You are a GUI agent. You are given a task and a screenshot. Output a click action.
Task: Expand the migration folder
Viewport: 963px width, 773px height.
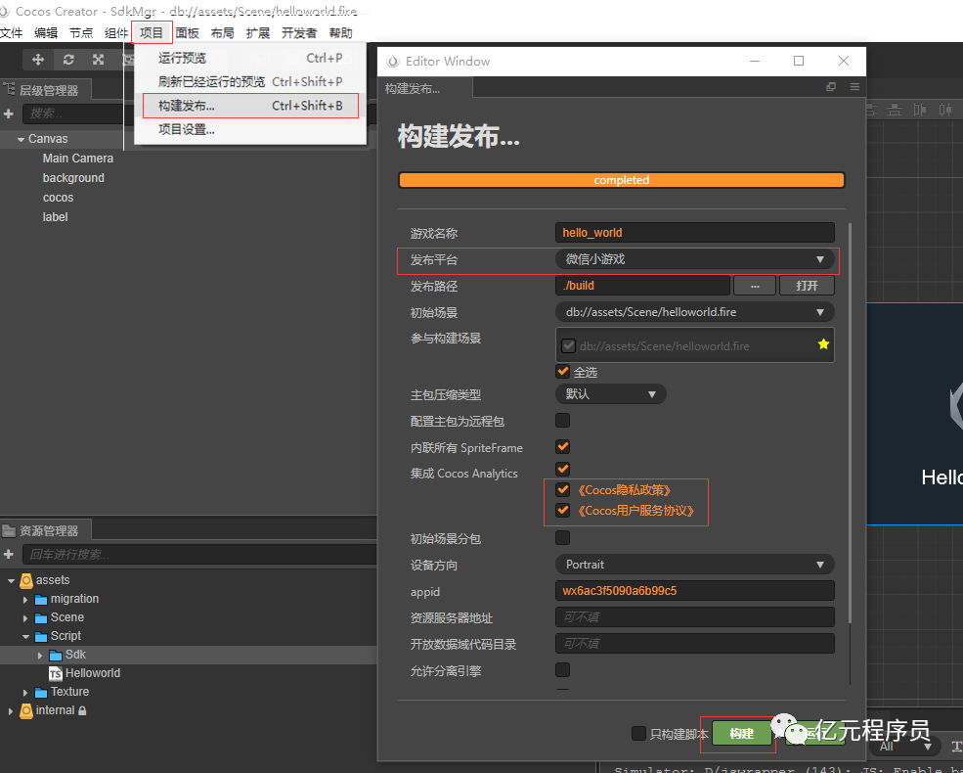[x=25, y=600]
